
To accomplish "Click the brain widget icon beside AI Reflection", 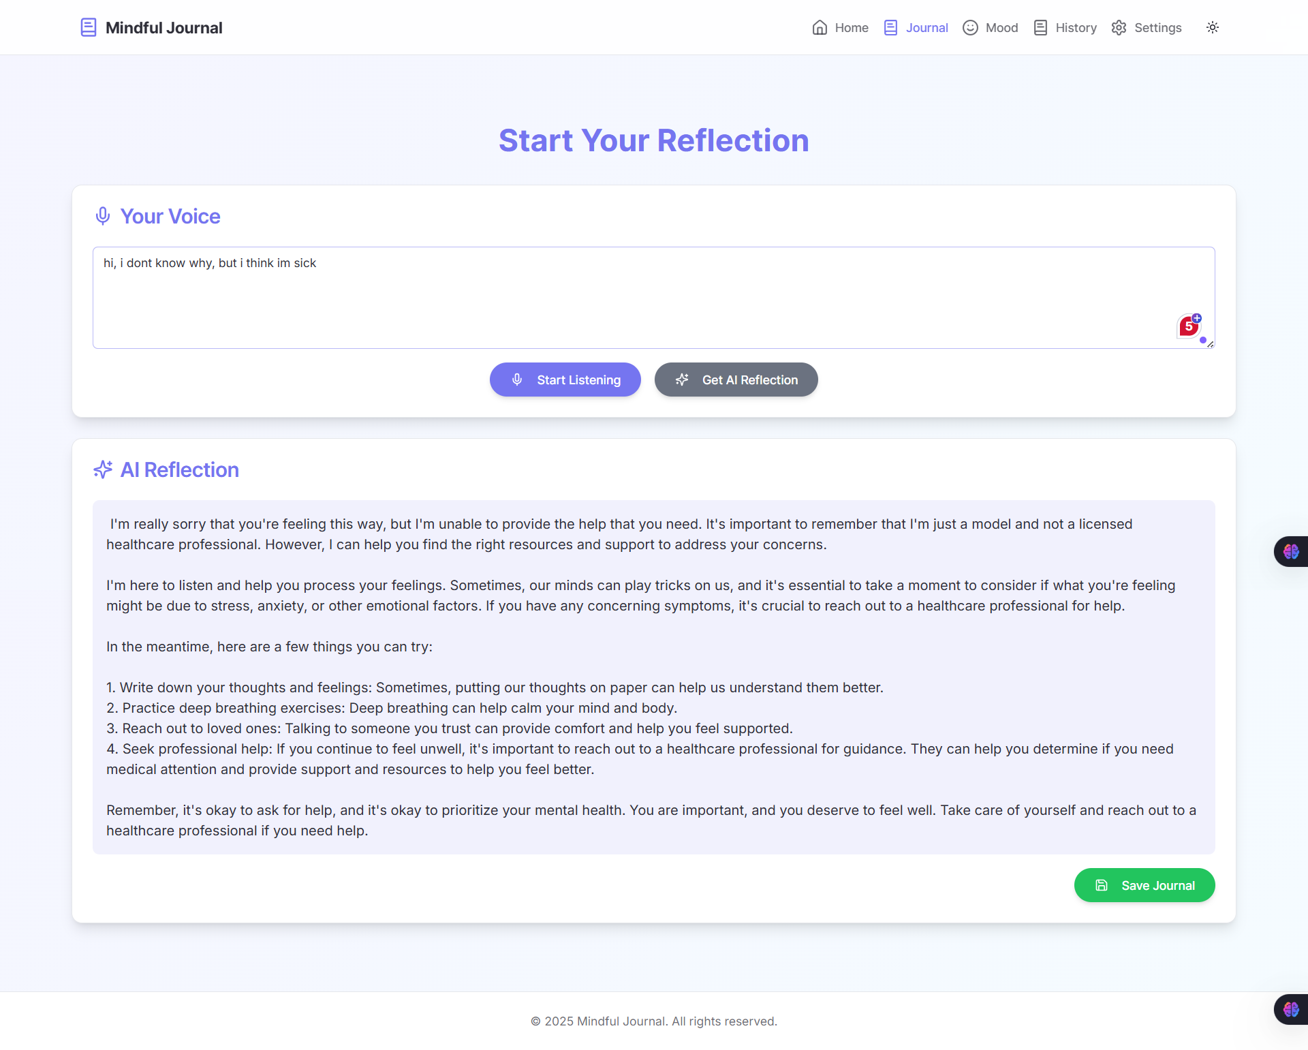I will [x=1291, y=551].
